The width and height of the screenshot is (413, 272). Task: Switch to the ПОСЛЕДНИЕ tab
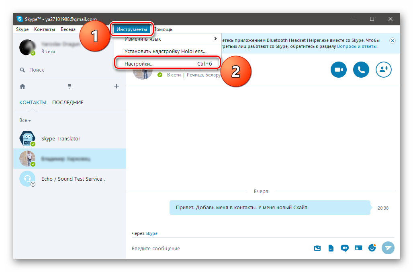[67, 102]
